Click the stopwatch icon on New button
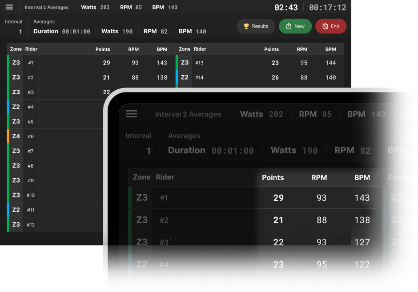 click(x=289, y=26)
